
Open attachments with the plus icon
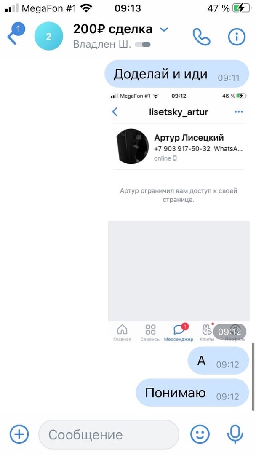19,434
